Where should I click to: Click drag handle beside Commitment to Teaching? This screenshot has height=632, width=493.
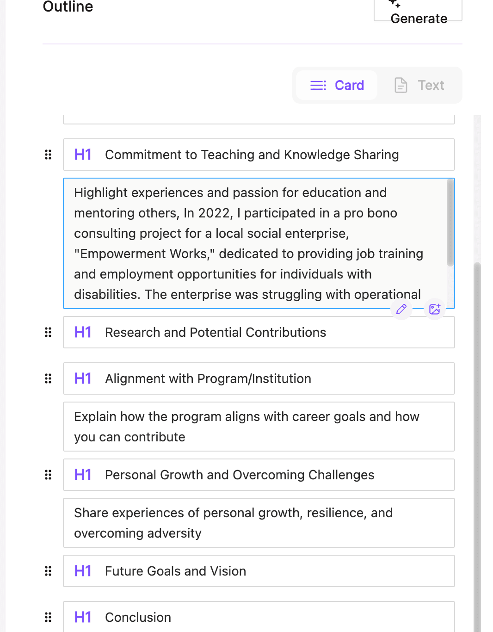[x=48, y=155]
